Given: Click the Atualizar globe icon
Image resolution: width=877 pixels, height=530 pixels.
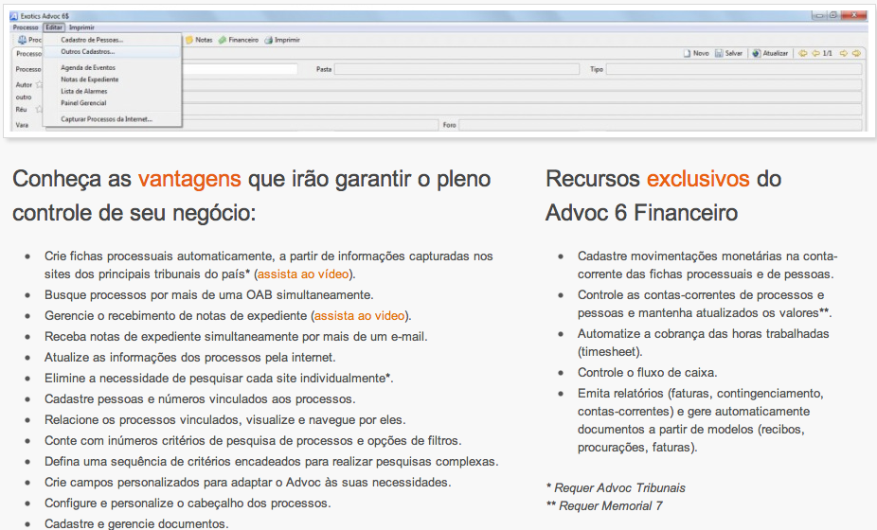Looking at the screenshot, I should coord(756,54).
